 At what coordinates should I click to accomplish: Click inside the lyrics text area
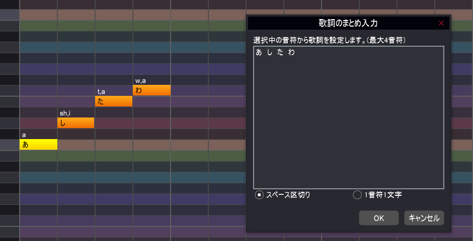[x=348, y=117]
